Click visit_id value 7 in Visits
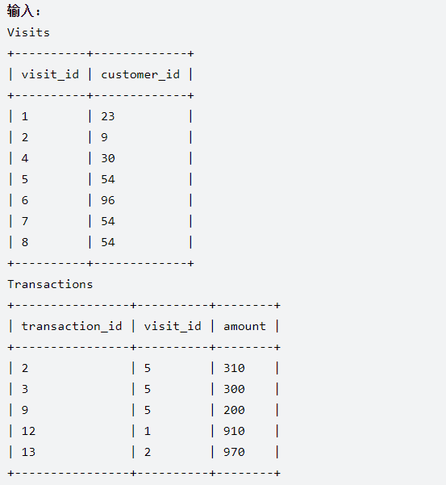 pos(25,221)
